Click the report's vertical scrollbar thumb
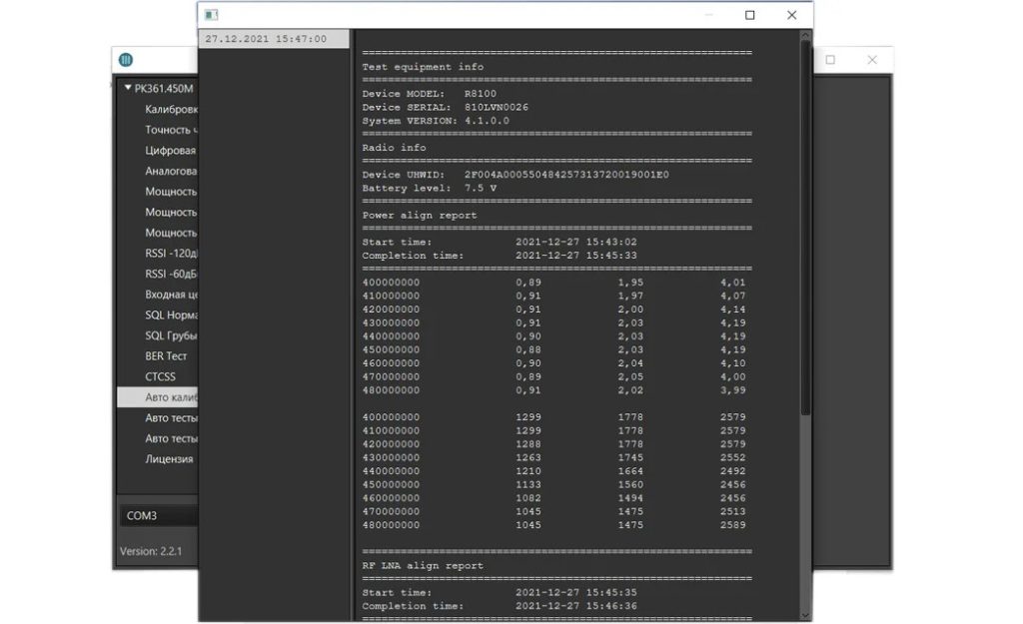Viewport: 1023px width, 624px height. [805, 220]
